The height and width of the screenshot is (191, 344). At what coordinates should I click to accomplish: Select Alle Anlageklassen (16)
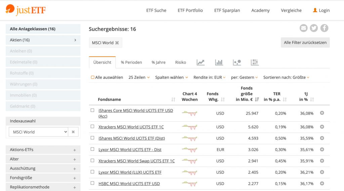pos(43,29)
